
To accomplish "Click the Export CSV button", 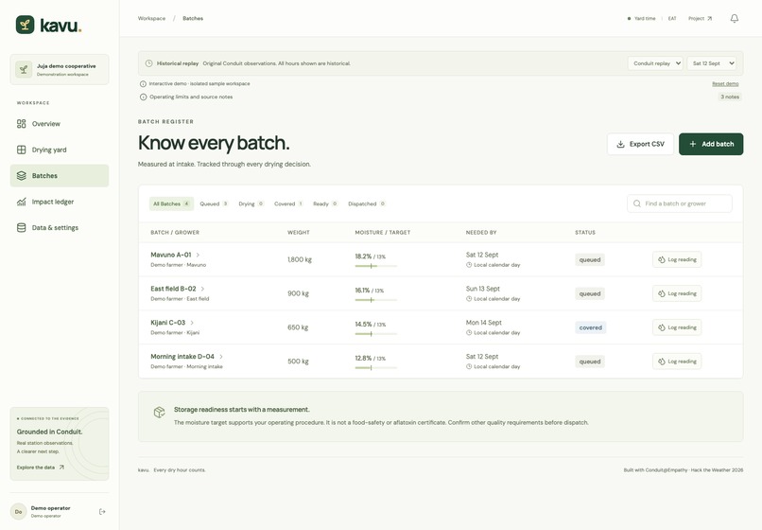I will pos(640,144).
